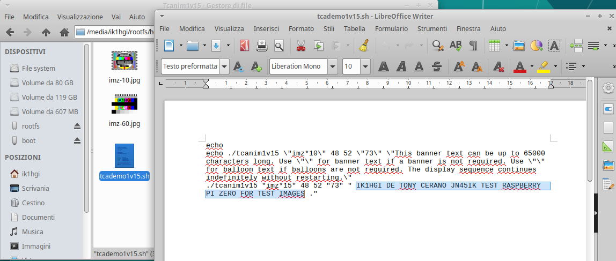Open Tabella menu in Writer
Image resolution: width=616 pixels, height=261 pixels.
click(x=354, y=28)
